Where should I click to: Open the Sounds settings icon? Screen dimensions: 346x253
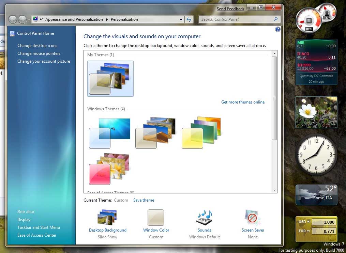(x=204, y=218)
